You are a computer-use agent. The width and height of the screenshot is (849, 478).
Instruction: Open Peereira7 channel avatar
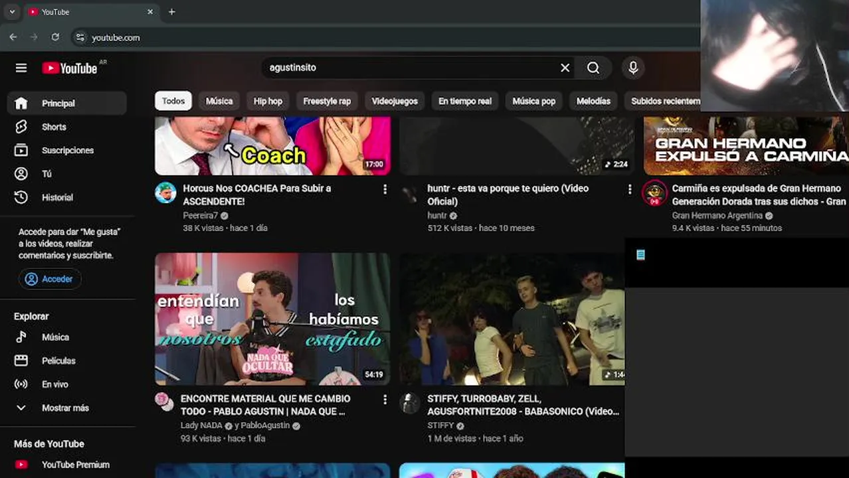165,193
